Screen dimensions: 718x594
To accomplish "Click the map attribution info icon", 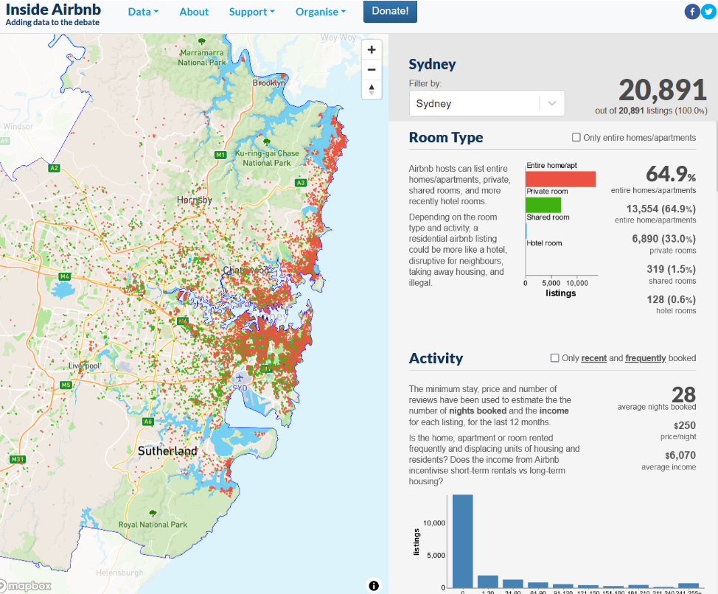I will [374, 586].
